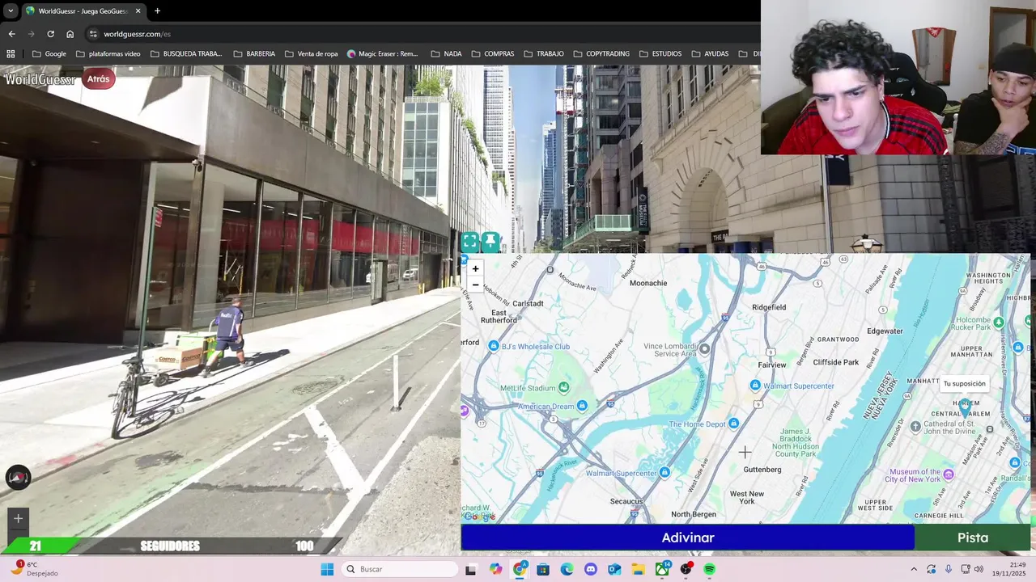This screenshot has height=582, width=1036.
Task: Open site information icon in address bar
Action: [93, 34]
